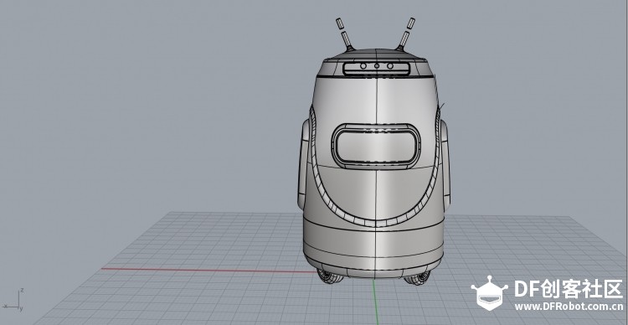The height and width of the screenshot is (325, 628).
Task: Pick the robot's right wheel
Action: 417,277
